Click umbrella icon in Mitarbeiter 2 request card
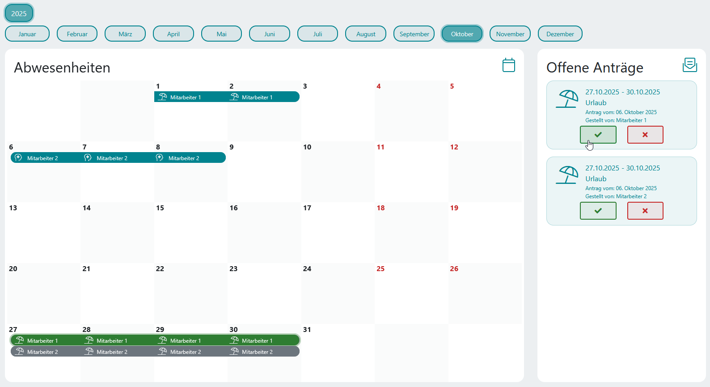This screenshot has height=387, width=710. pos(567,175)
